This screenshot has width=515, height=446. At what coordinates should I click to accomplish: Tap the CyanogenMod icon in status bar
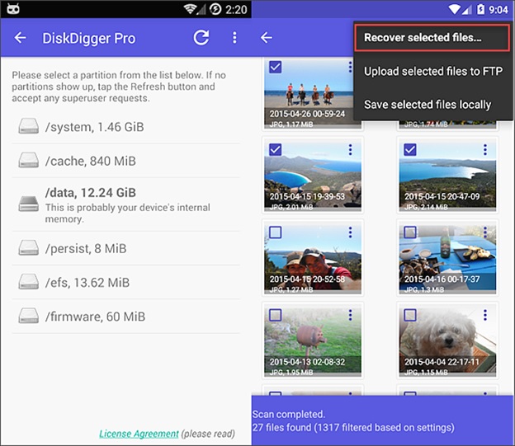(13, 9)
